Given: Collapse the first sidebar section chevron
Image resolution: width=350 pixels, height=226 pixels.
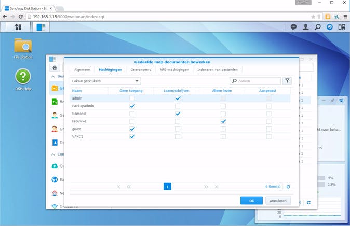Looking at the screenshot, I should pyautogui.click(x=53, y=76).
